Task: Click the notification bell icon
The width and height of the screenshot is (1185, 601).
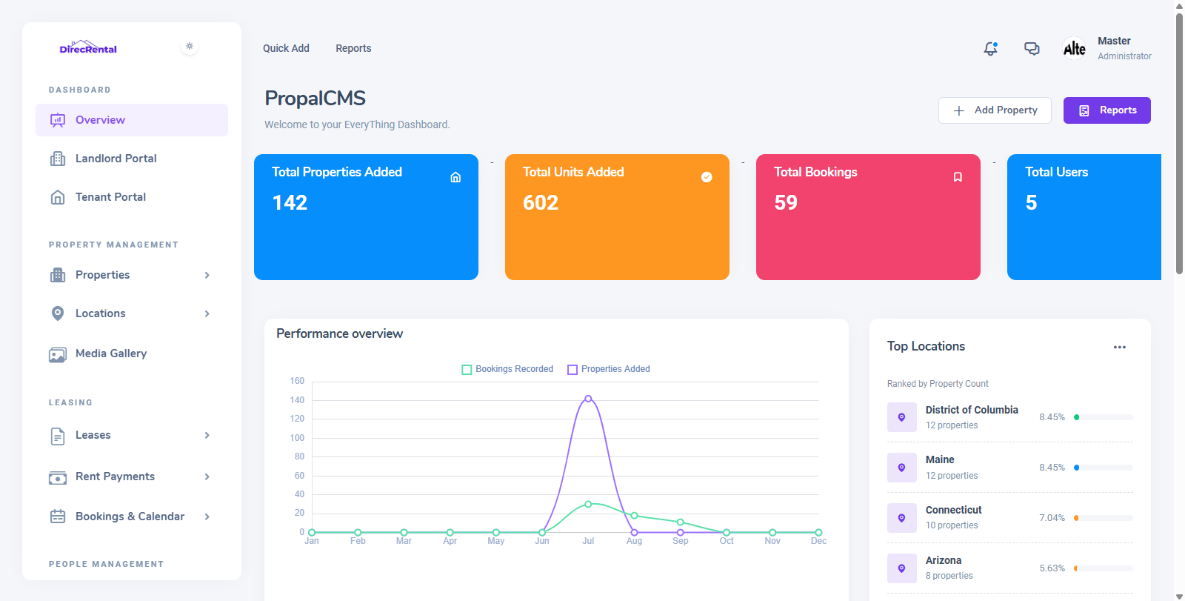Action: tap(990, 49)
